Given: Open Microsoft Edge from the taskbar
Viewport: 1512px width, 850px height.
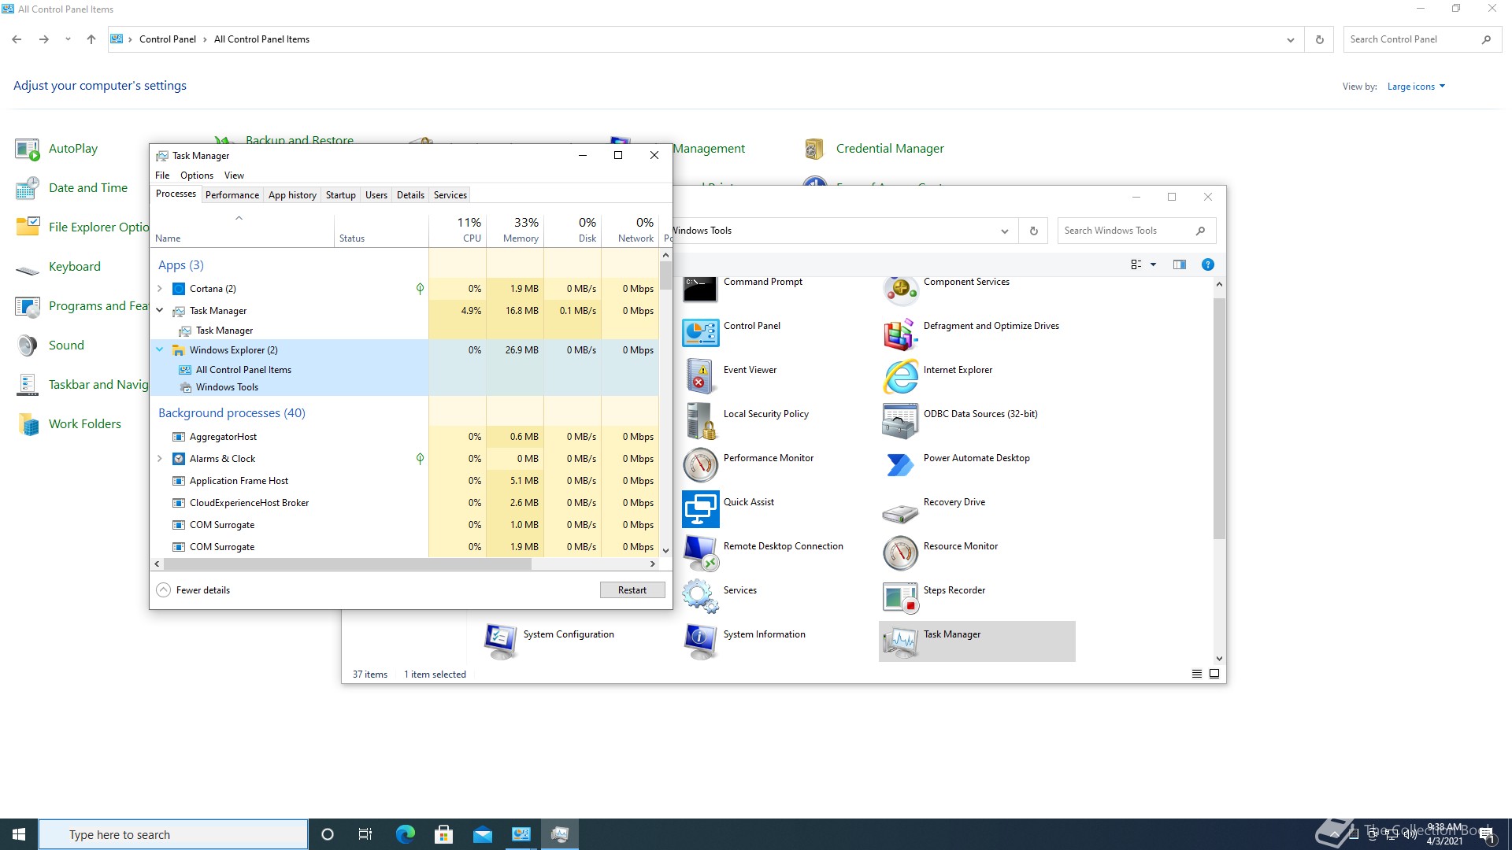Looking at the screenshot, I should (x=405, y=834).
